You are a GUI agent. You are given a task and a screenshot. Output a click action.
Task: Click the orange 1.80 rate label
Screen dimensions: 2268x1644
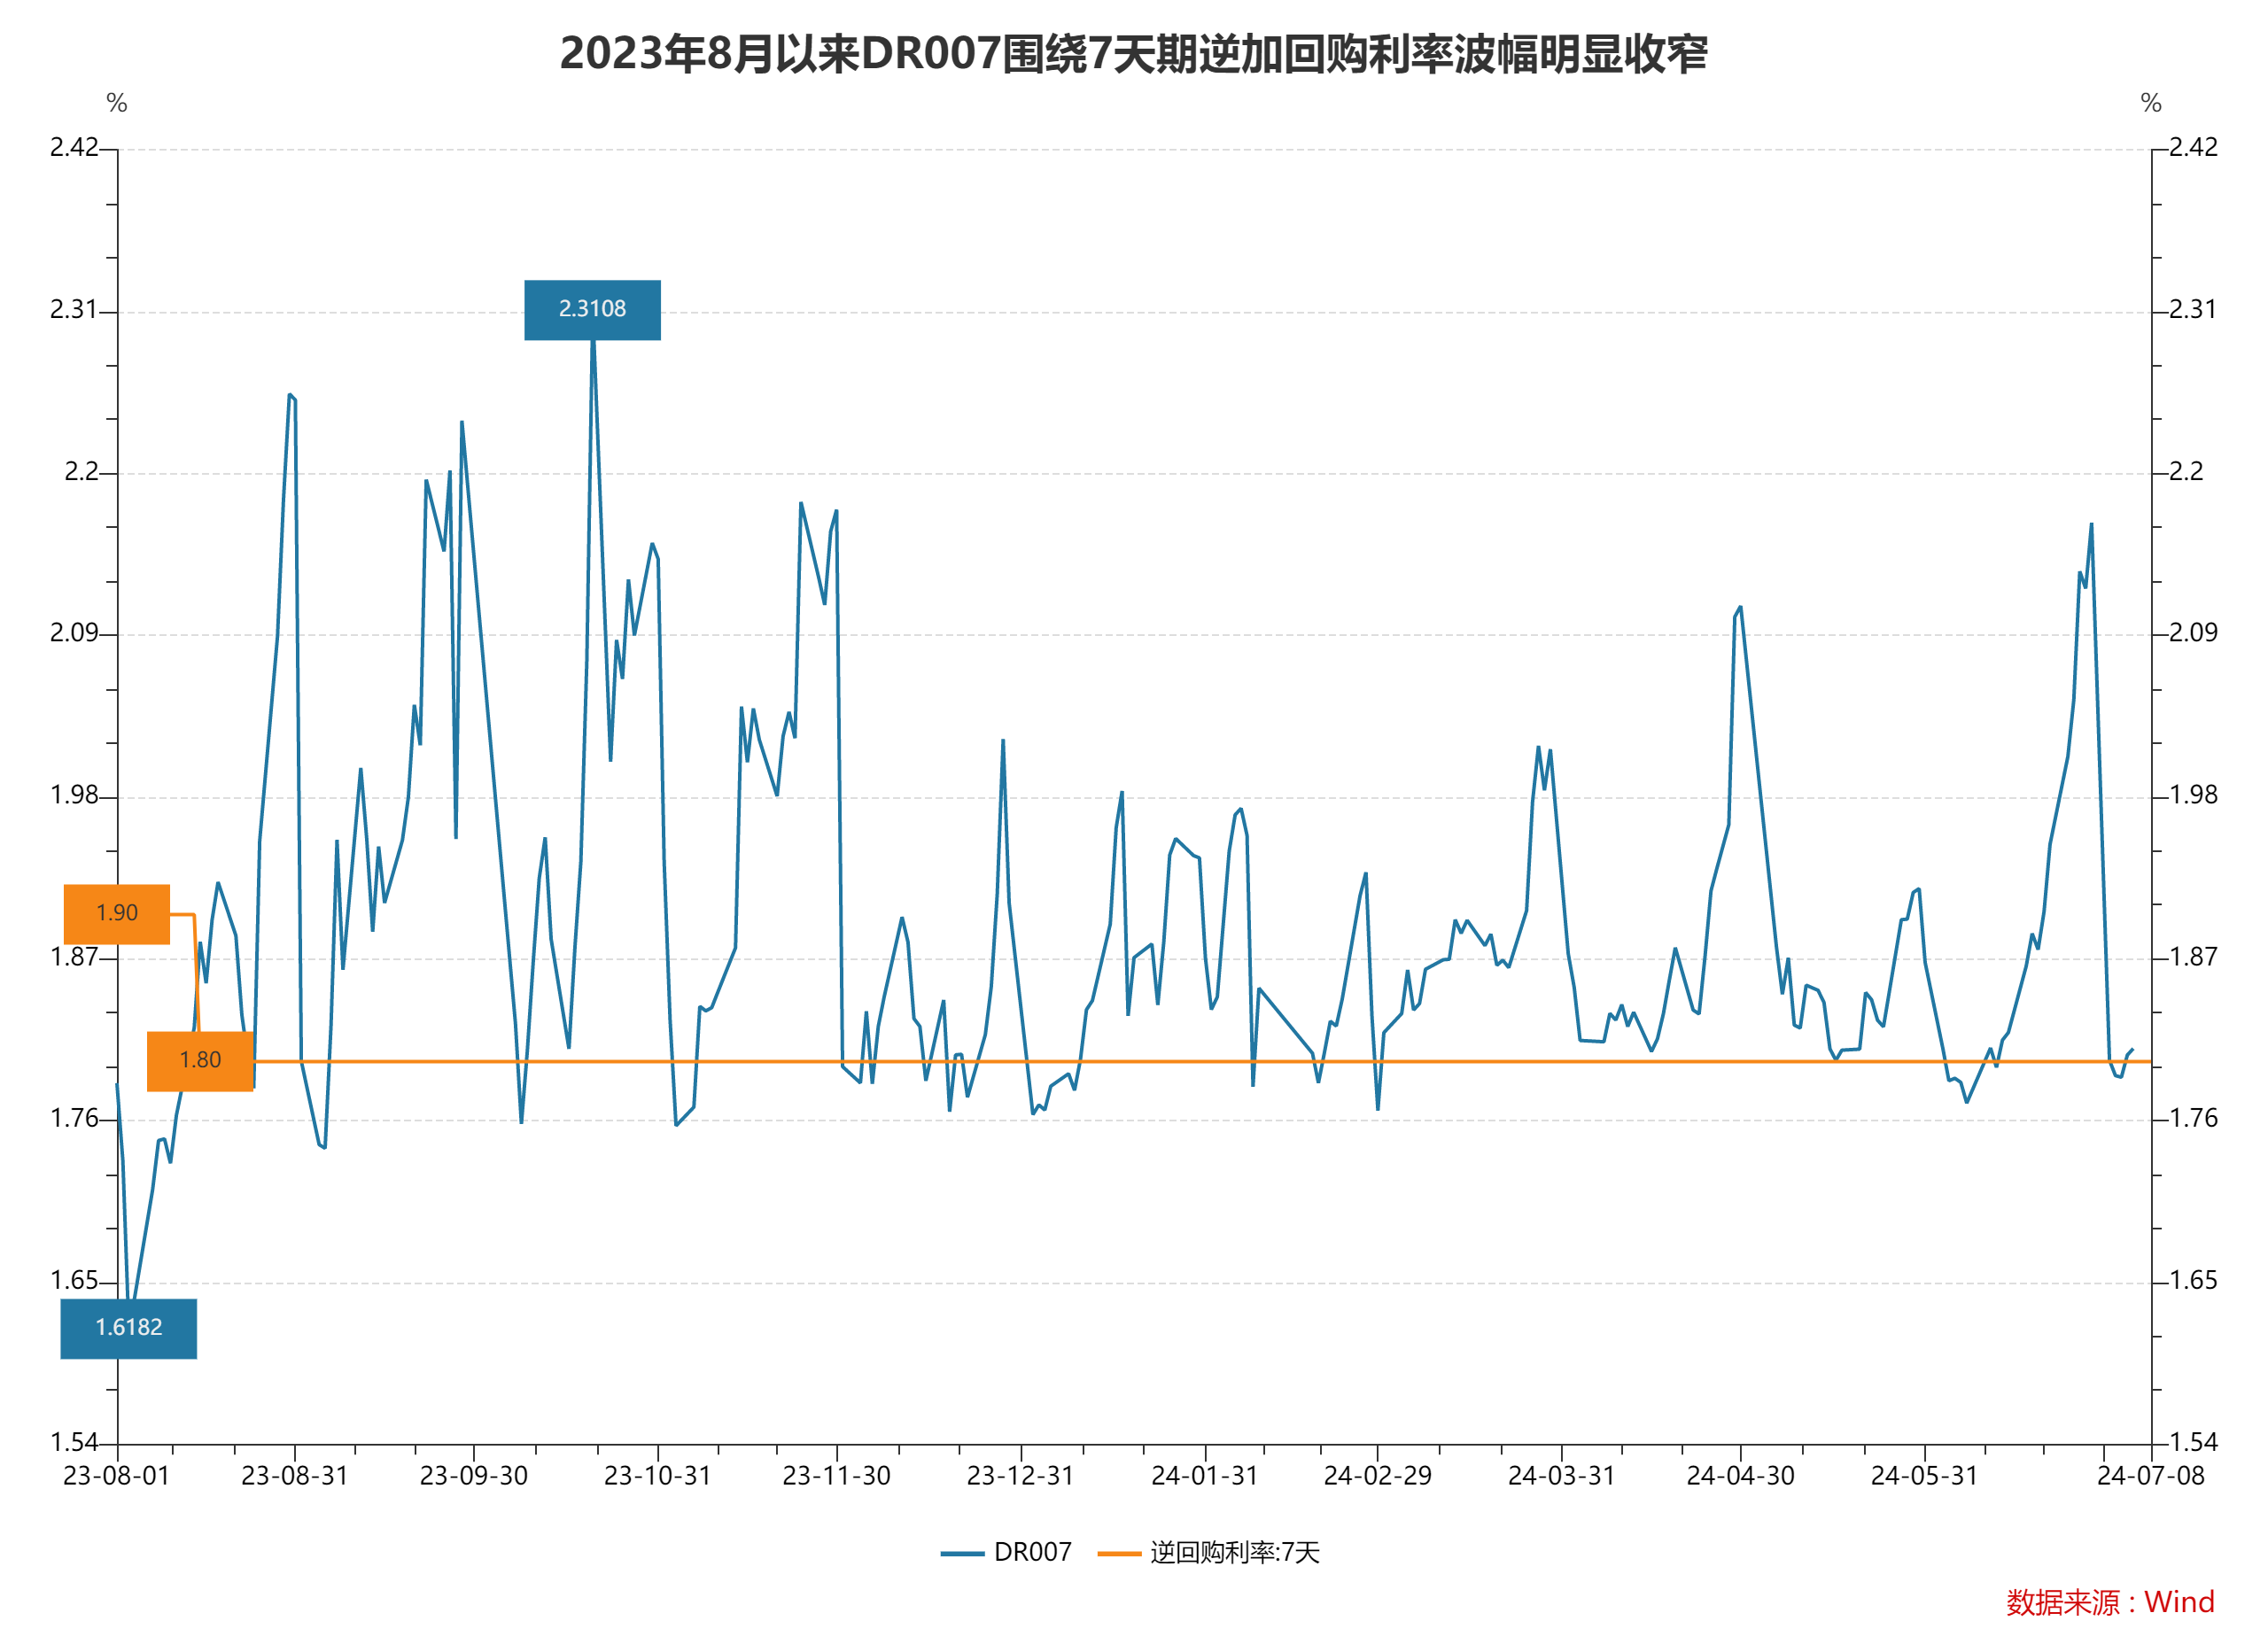pyautogui.click(x=200, y=1061)
